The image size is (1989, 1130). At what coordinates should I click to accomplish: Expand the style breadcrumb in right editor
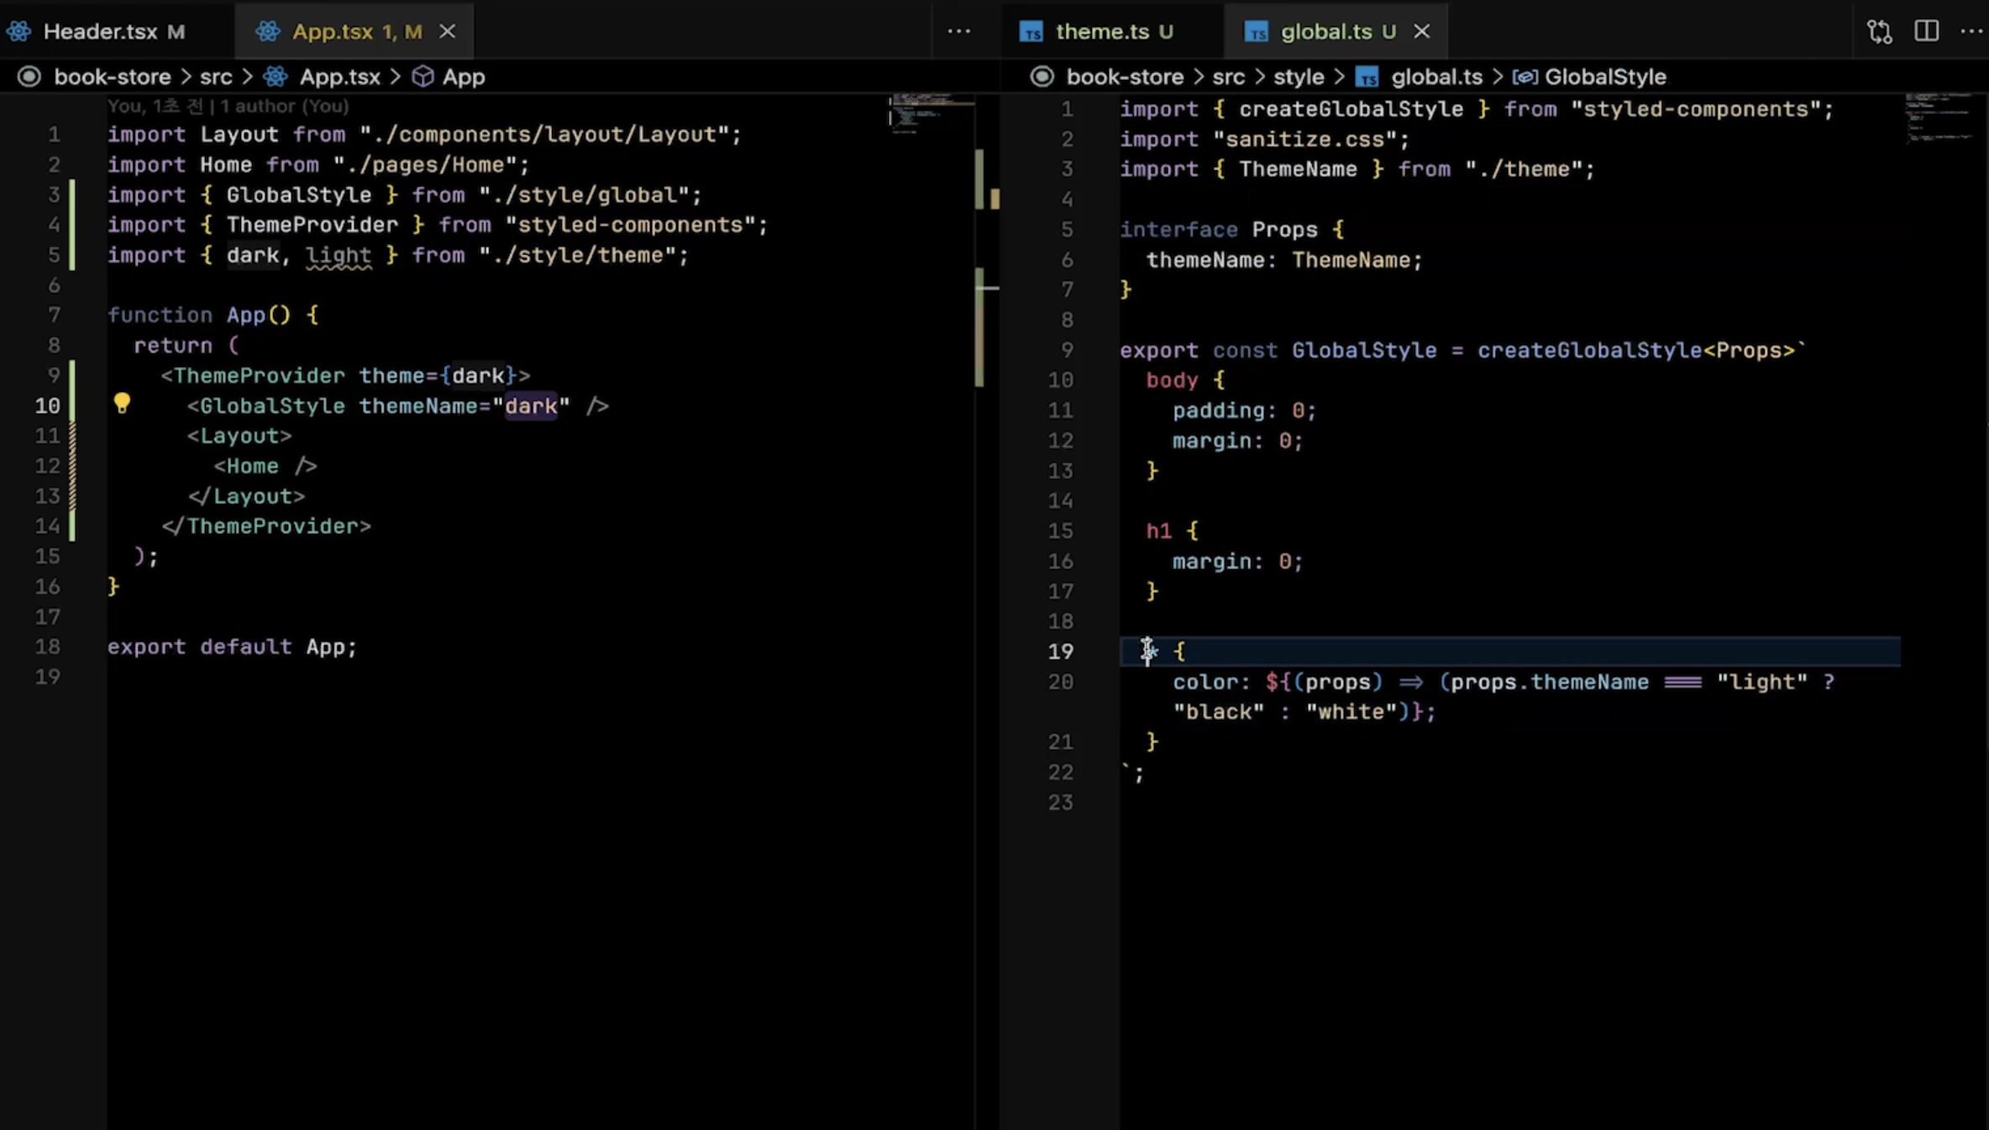[x=1298, y=77]
